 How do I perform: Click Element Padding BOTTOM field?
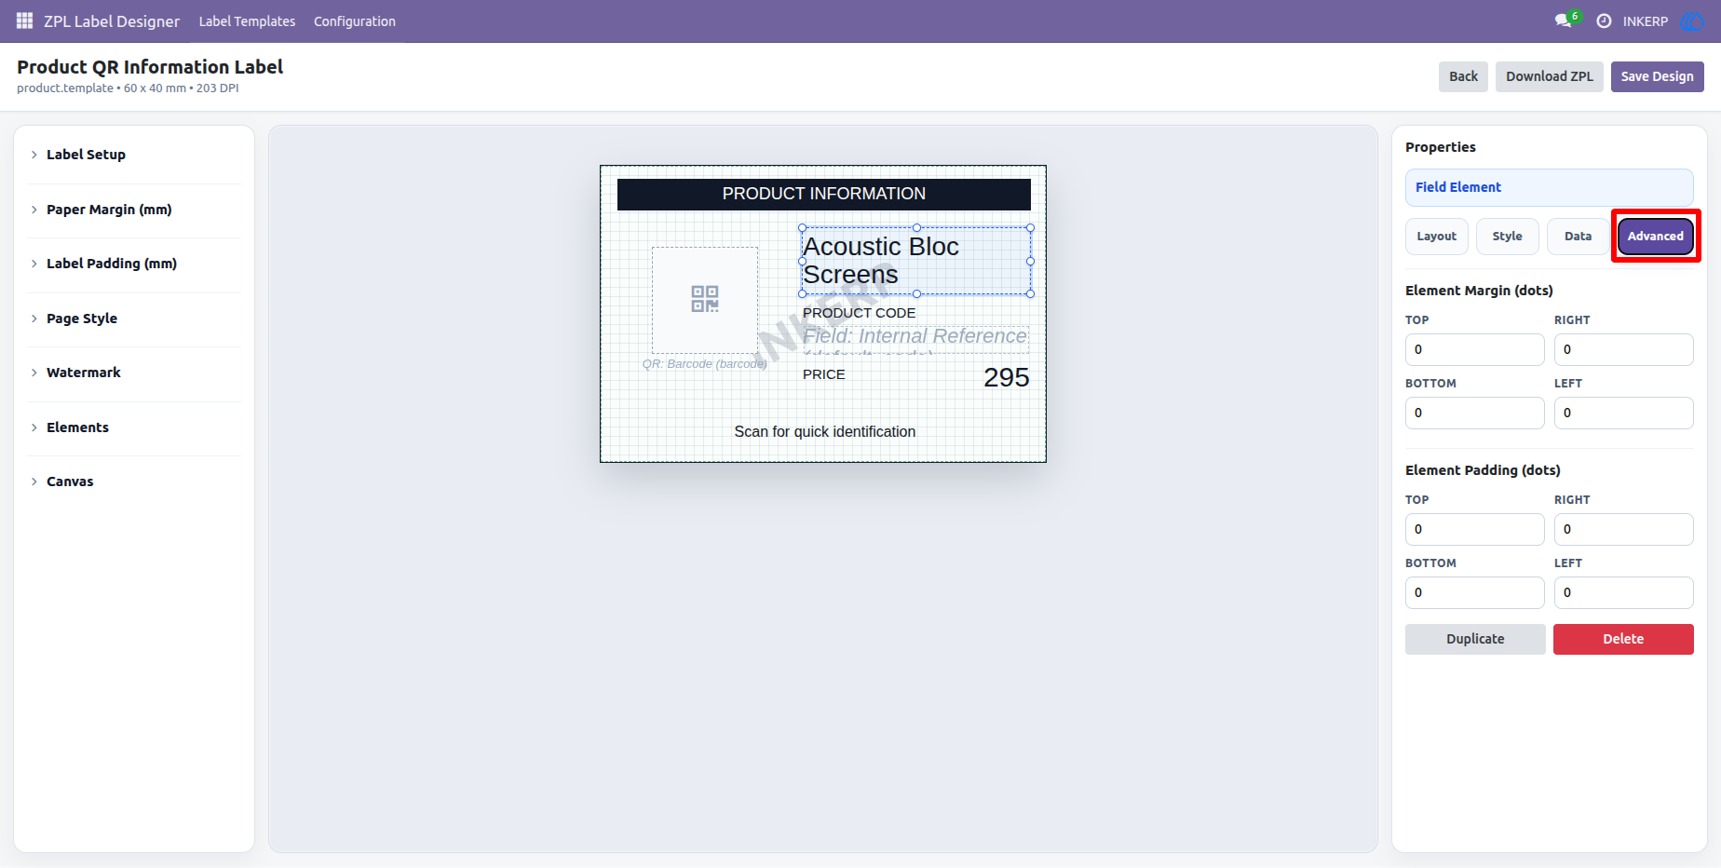pyautogui.click(x=1474, y=592)
